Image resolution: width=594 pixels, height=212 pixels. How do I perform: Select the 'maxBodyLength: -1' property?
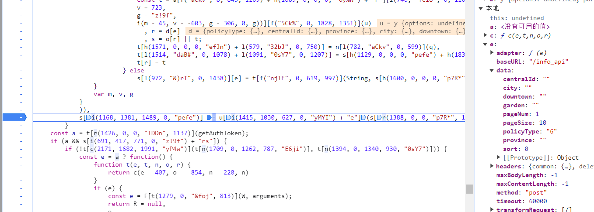(x=527, y=175)
